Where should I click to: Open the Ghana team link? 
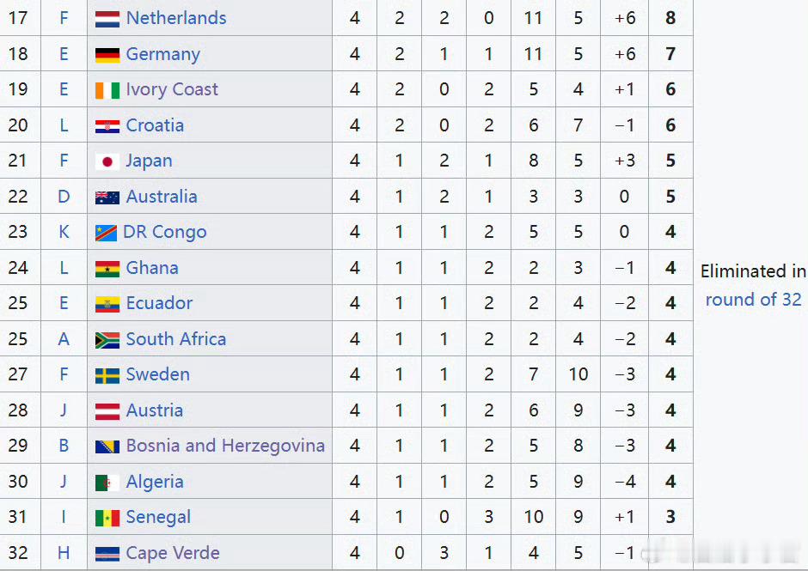pyautogui.click(x=152, y=268)
